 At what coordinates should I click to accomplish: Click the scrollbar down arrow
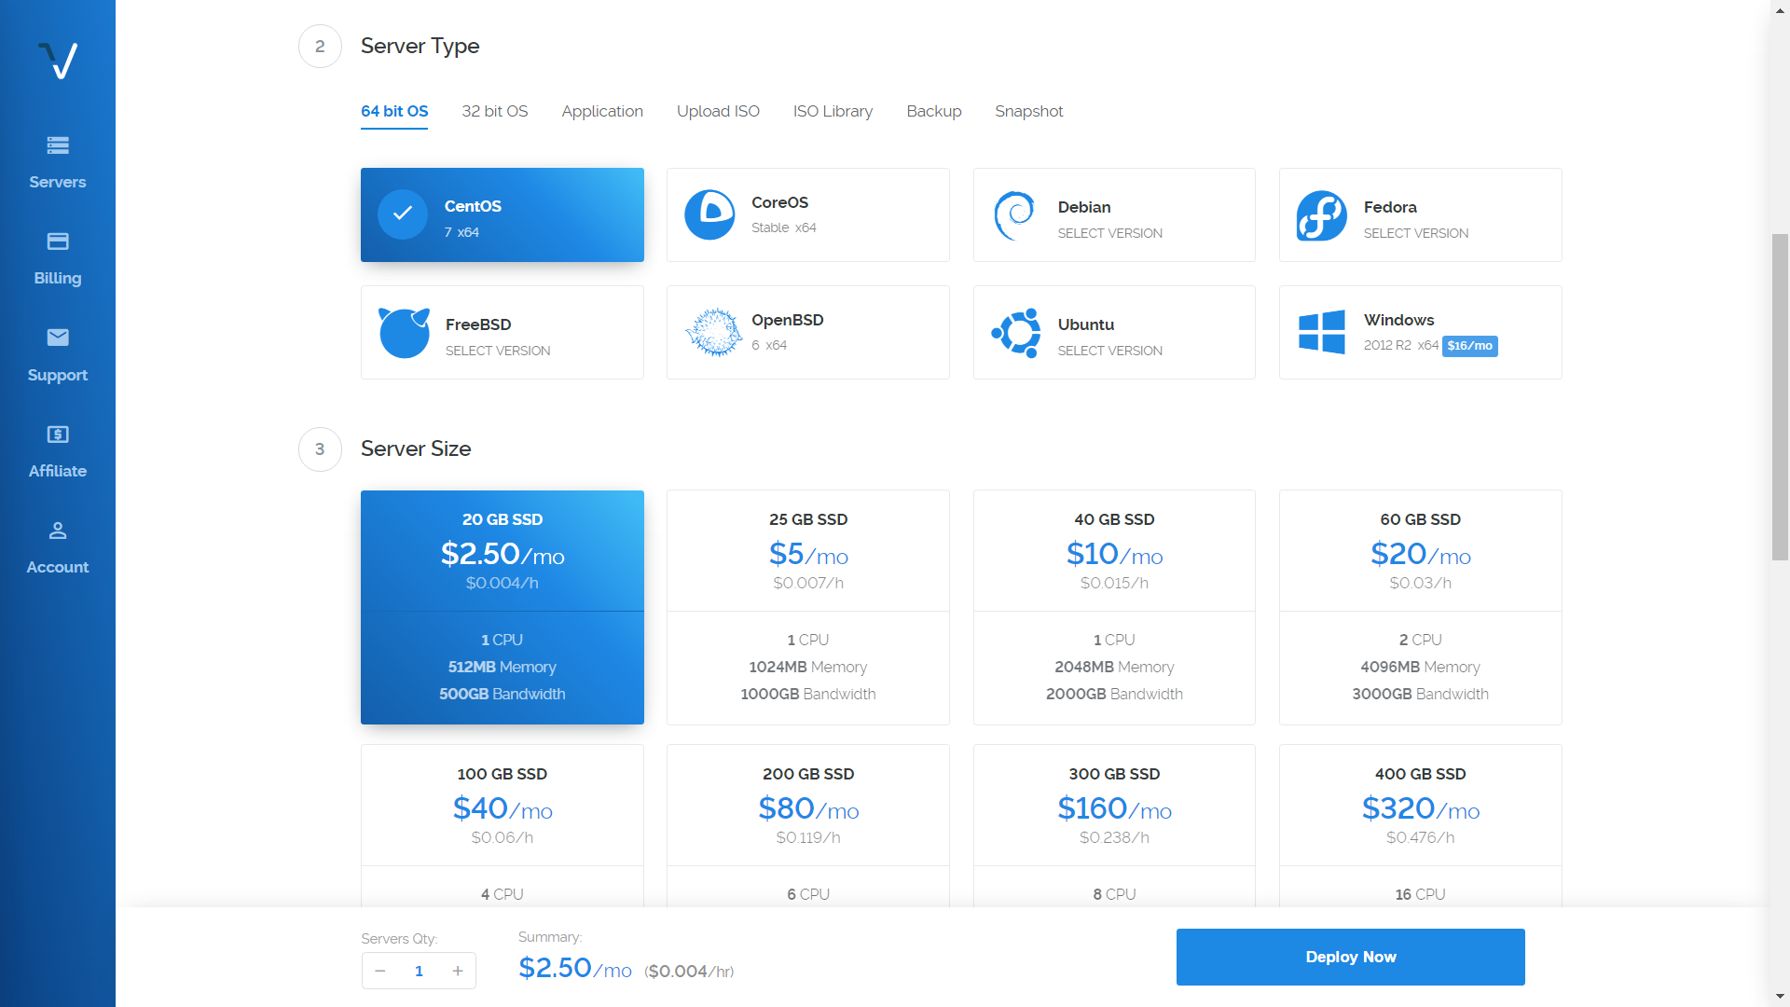click(x=1780, y=997)
